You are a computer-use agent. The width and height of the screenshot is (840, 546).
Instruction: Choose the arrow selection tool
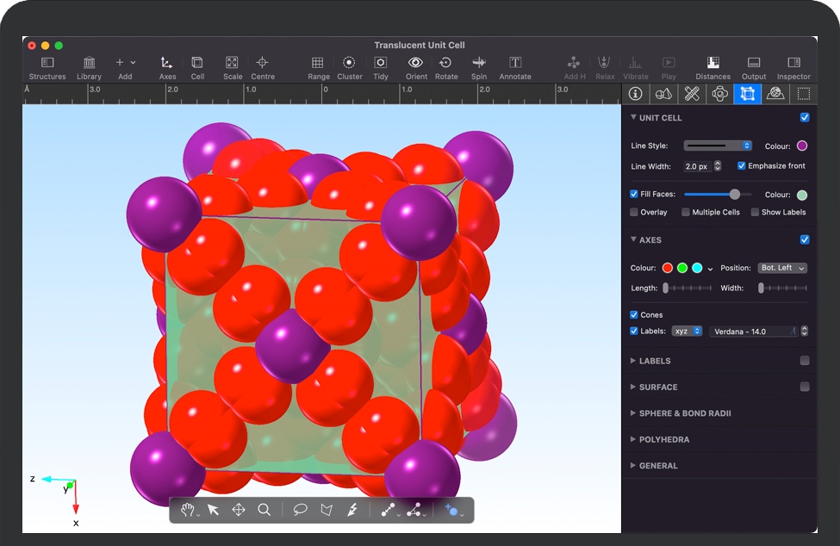pyautogui.click(x=213, y=510)
